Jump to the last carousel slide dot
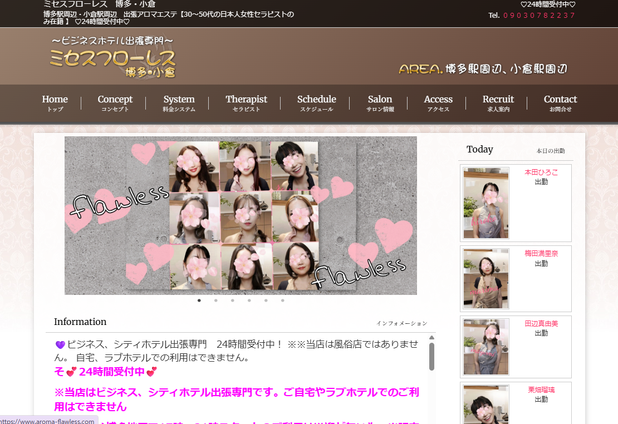 point(283,300)
